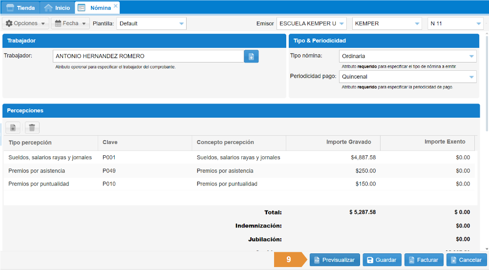Click the Guardar button
The width and height of the screenshot is (489, 270).
click(381, 260)
